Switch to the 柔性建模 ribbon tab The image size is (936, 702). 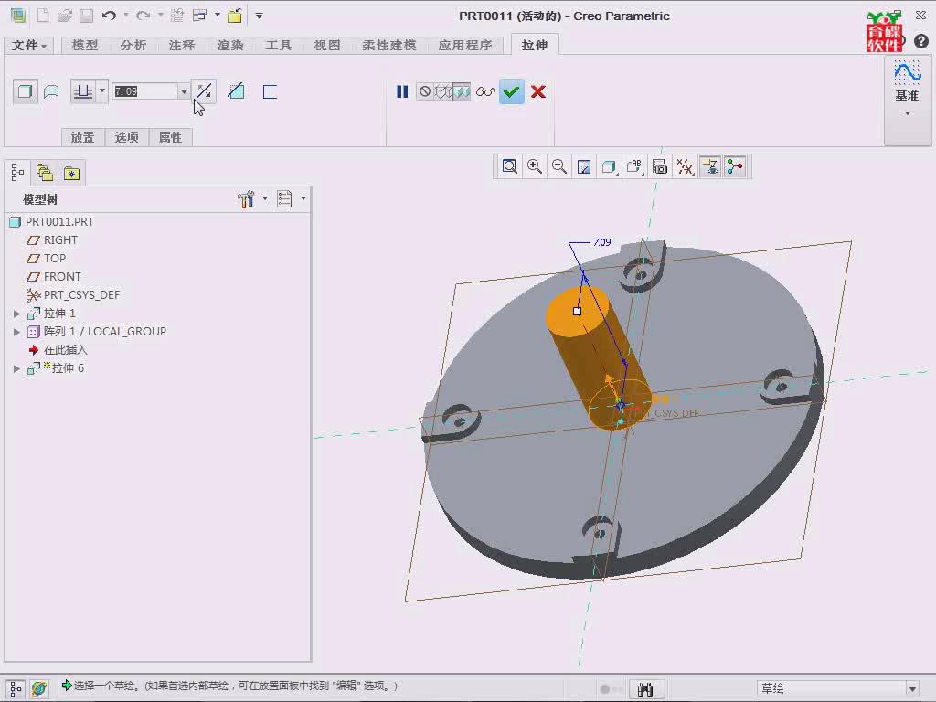[389, 46]
